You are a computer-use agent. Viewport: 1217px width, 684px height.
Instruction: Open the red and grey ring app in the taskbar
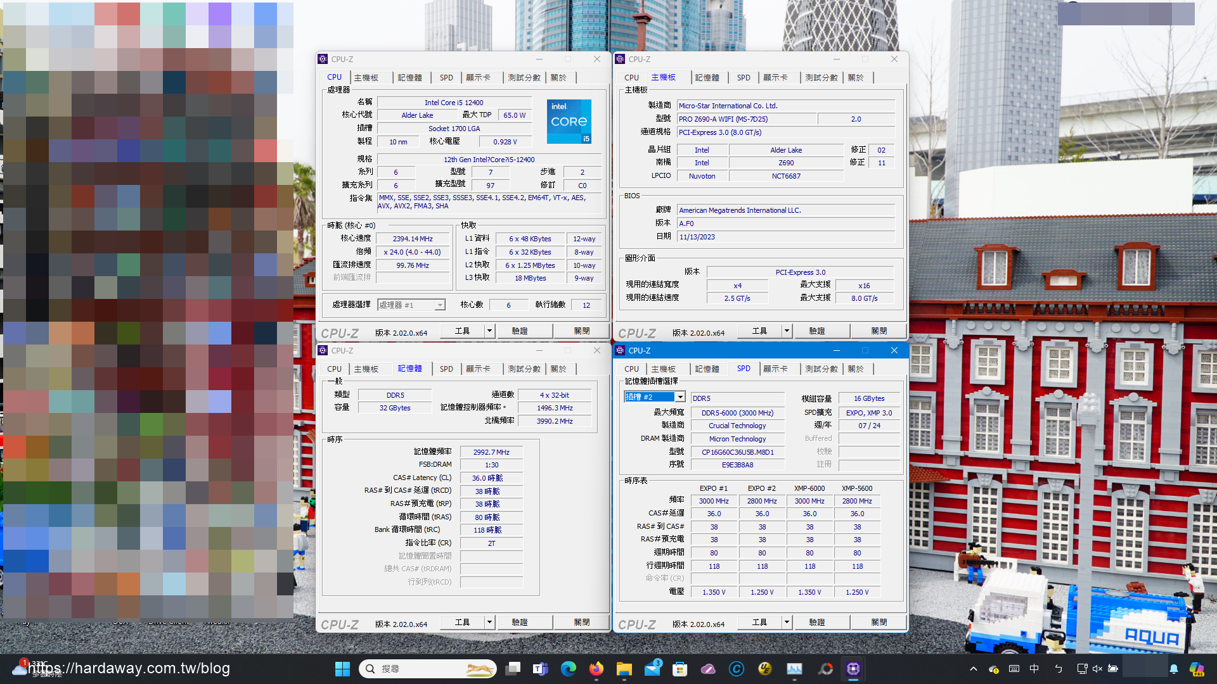pyautogui.click(x=825, y=669)
